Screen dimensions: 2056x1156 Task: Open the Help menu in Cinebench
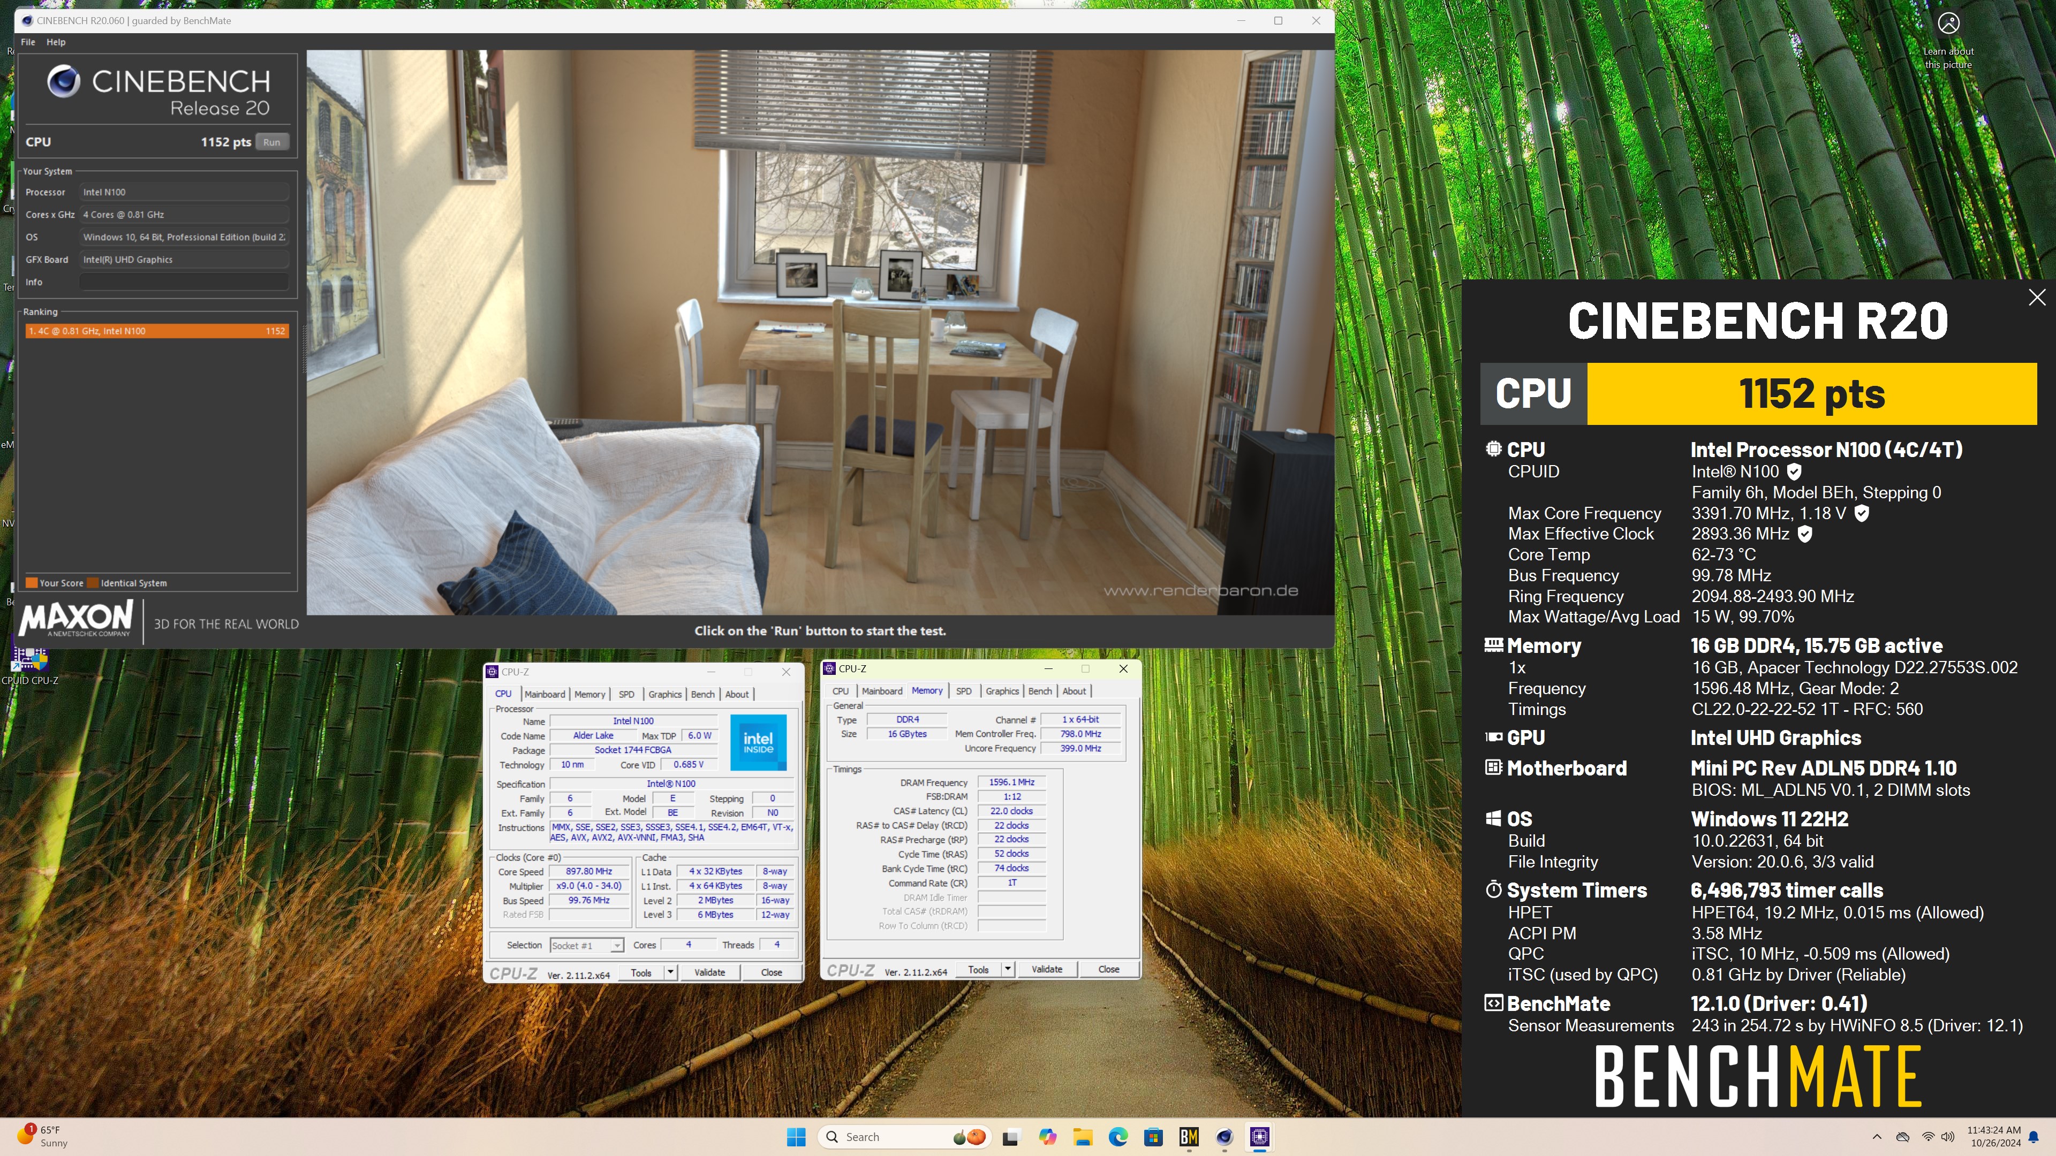pos(56,42)
